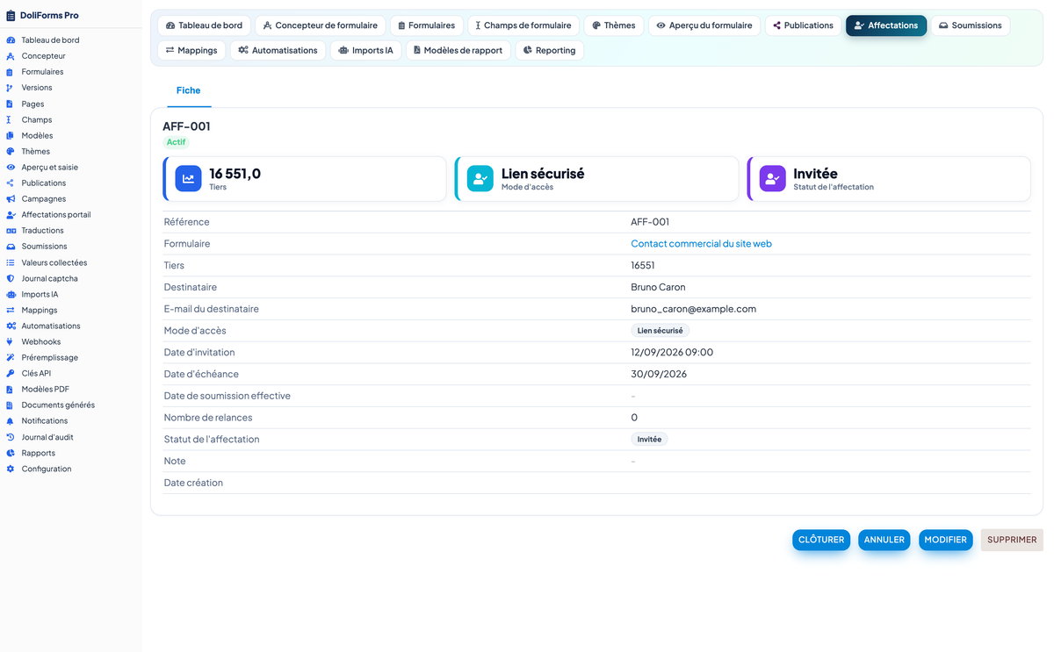Click the Publications share icon in sidebar
The width and height of the screenshot is (1054, 652).
coord(11,183)
